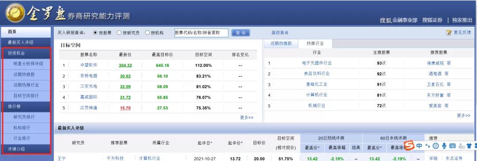Click the 独家推出 header text
Viewport: 477px width, 161px height.
click(462, 20)
